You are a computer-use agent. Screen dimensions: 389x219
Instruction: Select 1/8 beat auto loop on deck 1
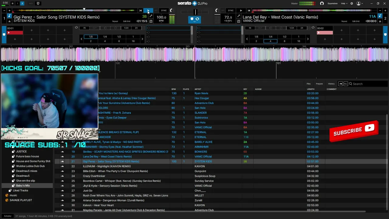coord(91,37)
